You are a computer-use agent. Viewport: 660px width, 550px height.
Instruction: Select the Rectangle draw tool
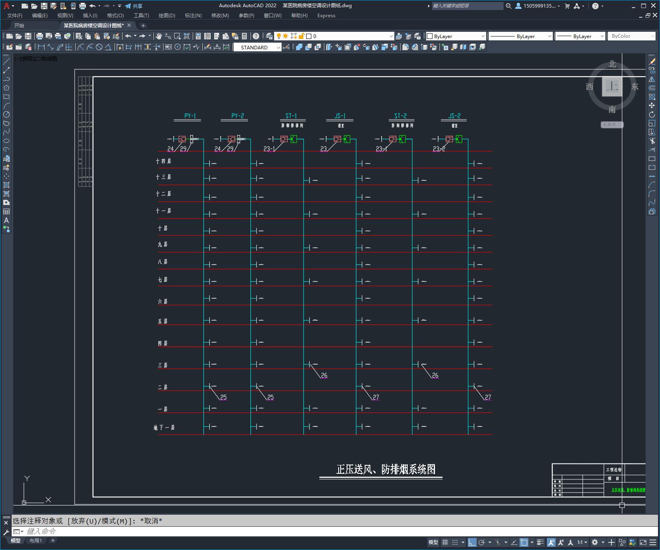coord(6,97)
